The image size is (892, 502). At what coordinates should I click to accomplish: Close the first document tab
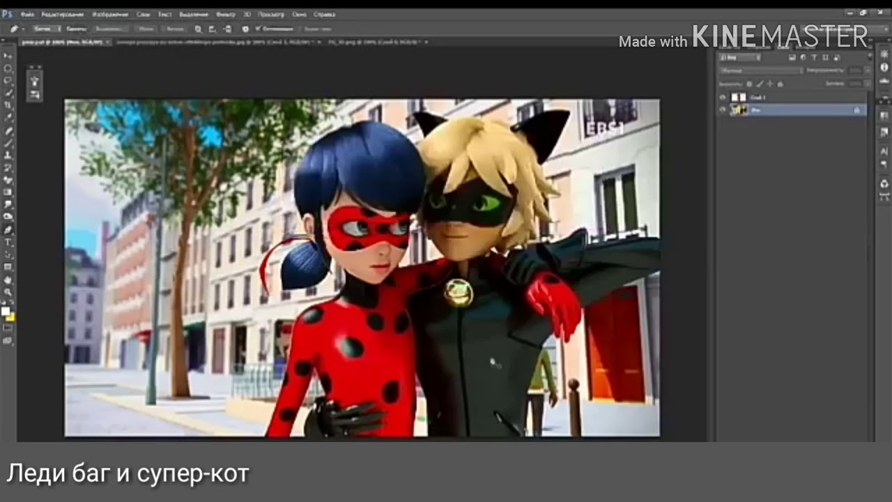(x=108, y=42)
